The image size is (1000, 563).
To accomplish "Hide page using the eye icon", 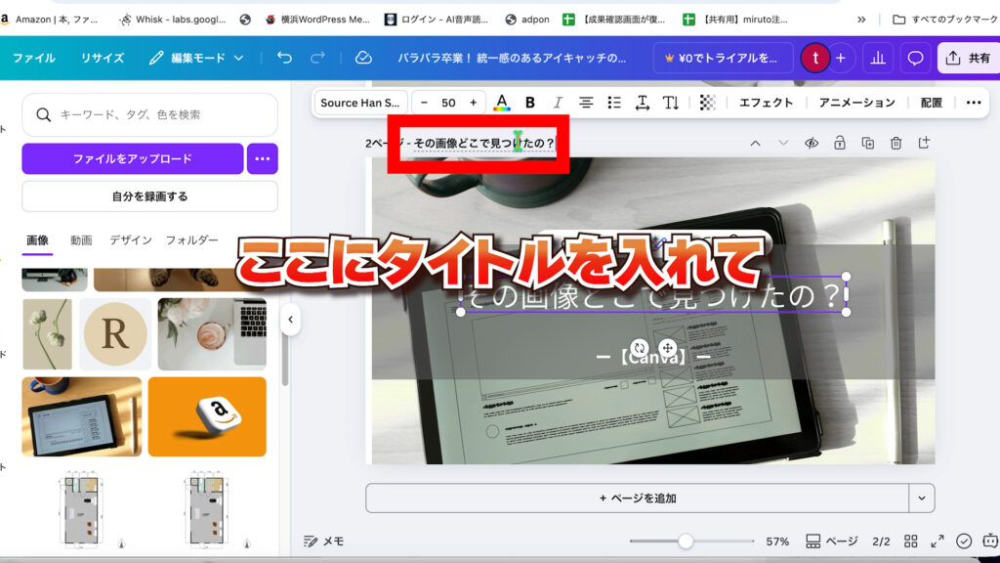I will pyautogui.click(x=811, y=144).
